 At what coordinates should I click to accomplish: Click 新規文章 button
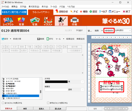17,39
